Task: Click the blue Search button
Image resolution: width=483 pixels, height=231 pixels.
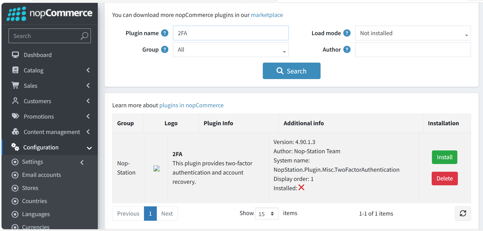Action: pos(292,71)
